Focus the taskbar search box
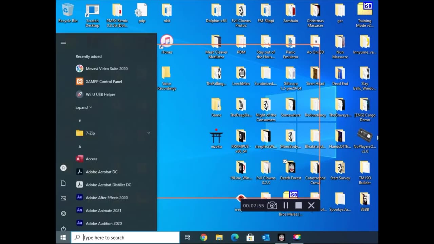This screenshot has height=244, width=434. tap(125, 238)
